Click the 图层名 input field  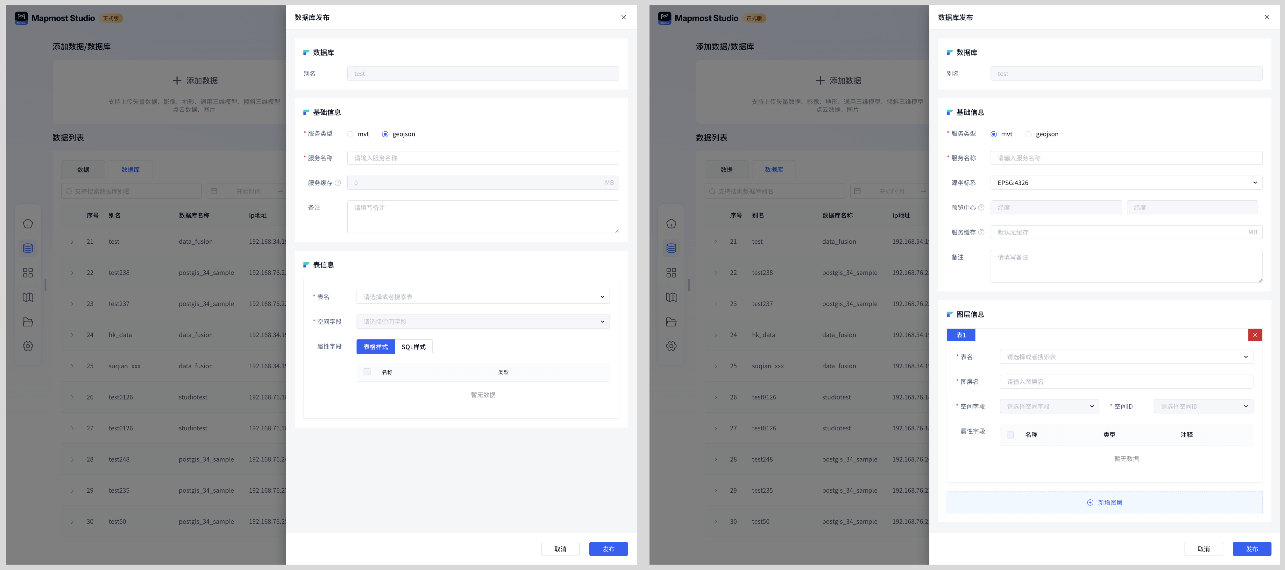point(1126,382)
